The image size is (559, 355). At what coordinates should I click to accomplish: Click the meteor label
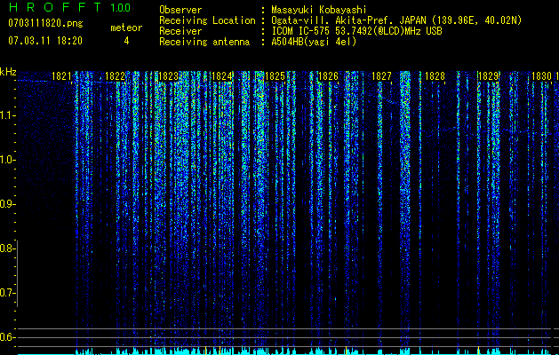click(126, 28)
